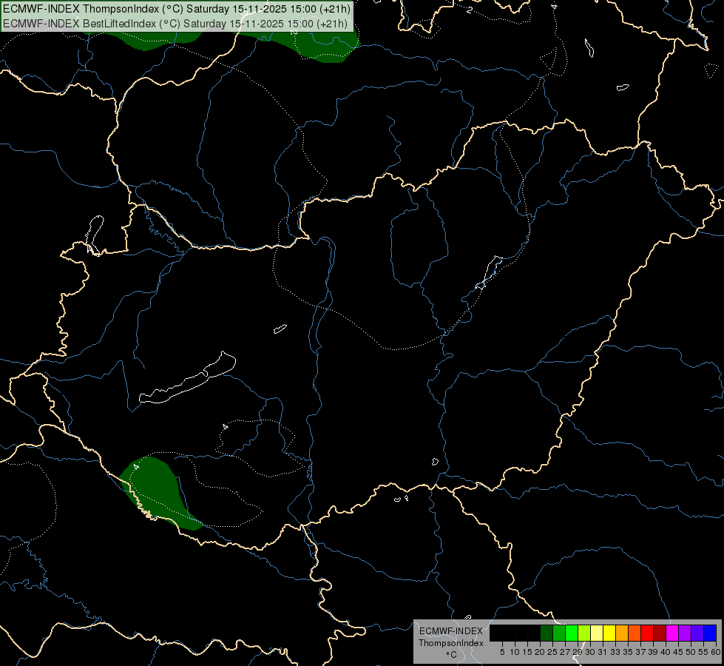Screen dimensions: 724x666
Task: Click the red 37–39 legend swatch
Action: tap(647, 633)
